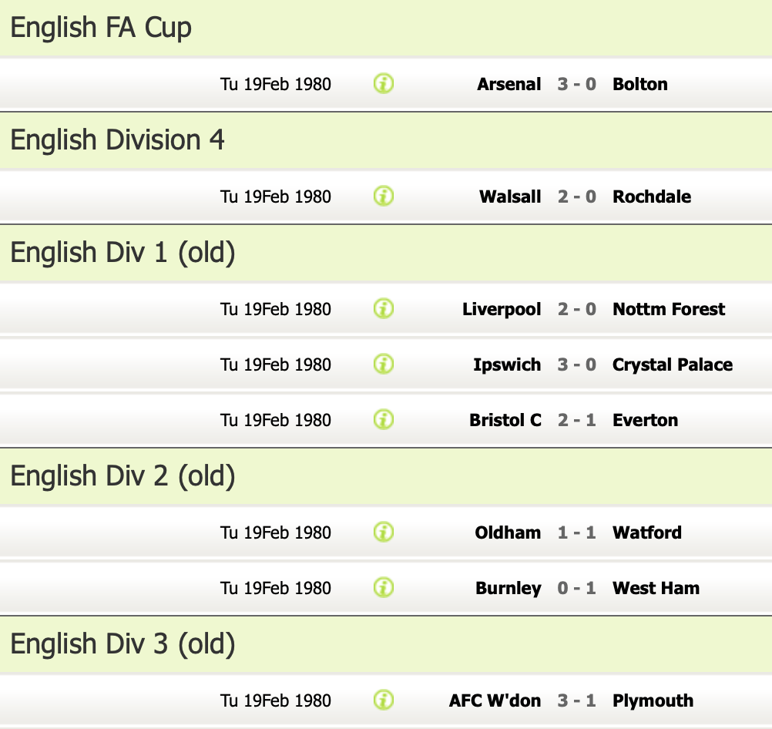Open the English Div 2 (old) heading
The image size is (772, 729).
pyautogui.click(x=123, y=476)
